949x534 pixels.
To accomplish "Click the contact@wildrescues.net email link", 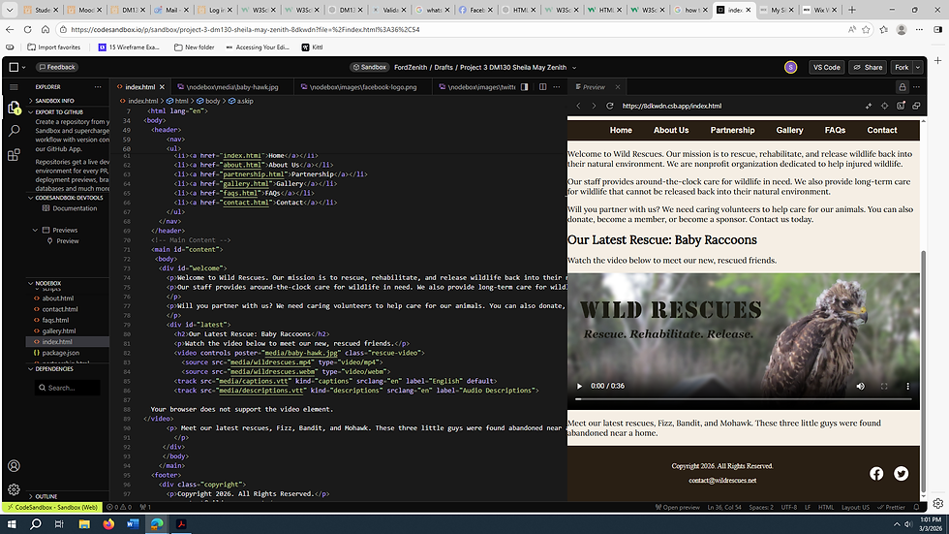I will click(x=722, y=481).
